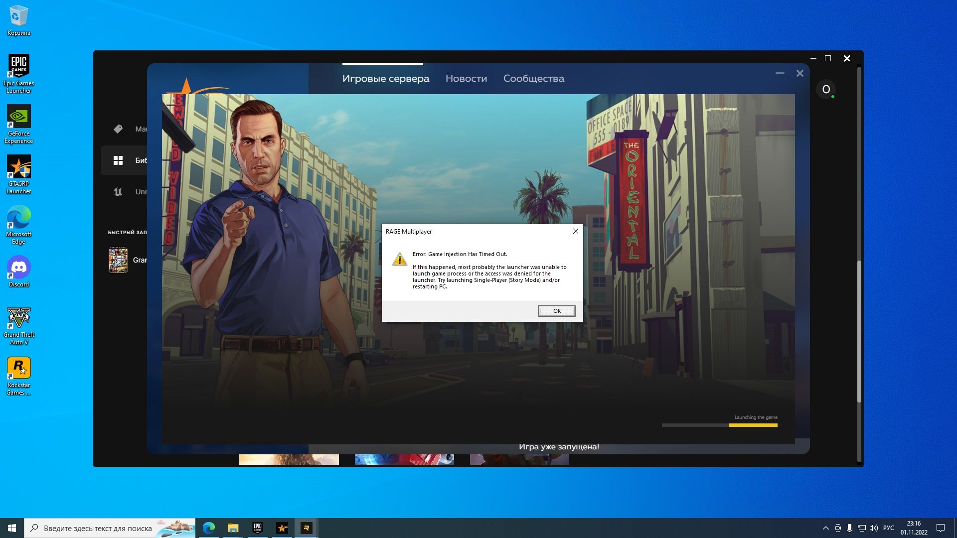Launch Grand Theft Auto quick-launch thumbnail
Screen dimensions: 957x538
pos(118,260)
